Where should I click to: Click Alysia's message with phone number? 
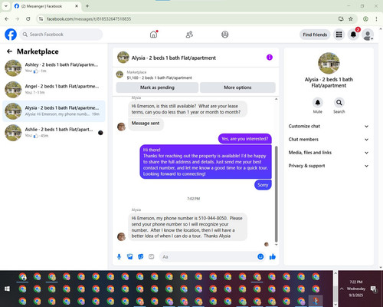point(188,227)
